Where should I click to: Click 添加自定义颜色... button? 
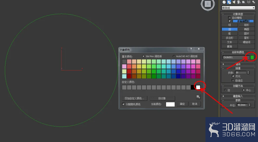pyautogui.click(x=135, y=98)
